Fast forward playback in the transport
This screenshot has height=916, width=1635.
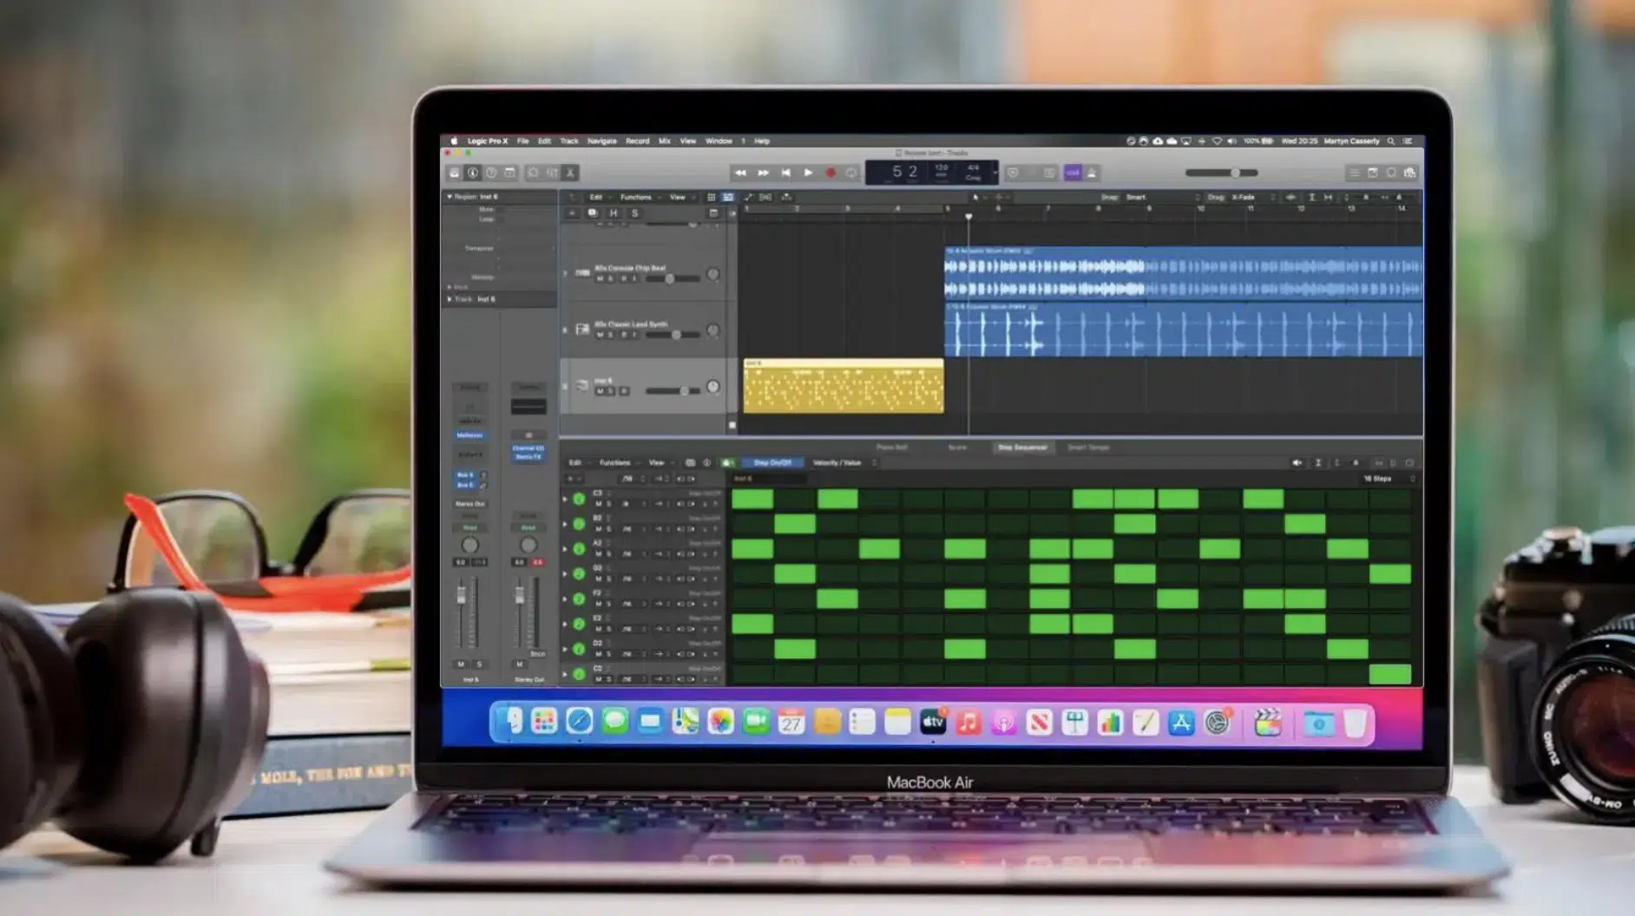tap(763, 173)
